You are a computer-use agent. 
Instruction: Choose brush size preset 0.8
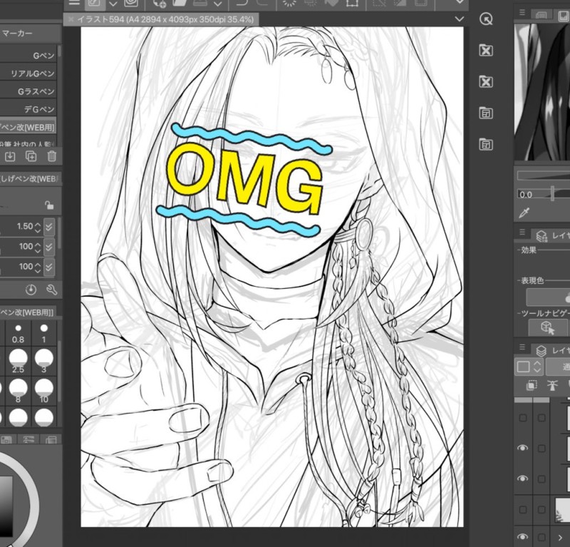19,333
